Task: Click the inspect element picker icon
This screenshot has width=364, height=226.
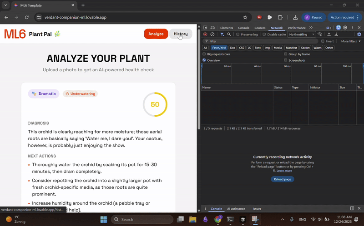Action: (x=205, y=28)
